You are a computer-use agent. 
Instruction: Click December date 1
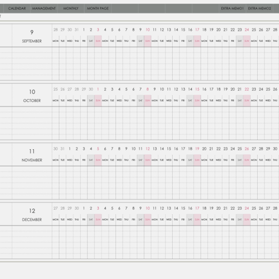click(84, 208)
